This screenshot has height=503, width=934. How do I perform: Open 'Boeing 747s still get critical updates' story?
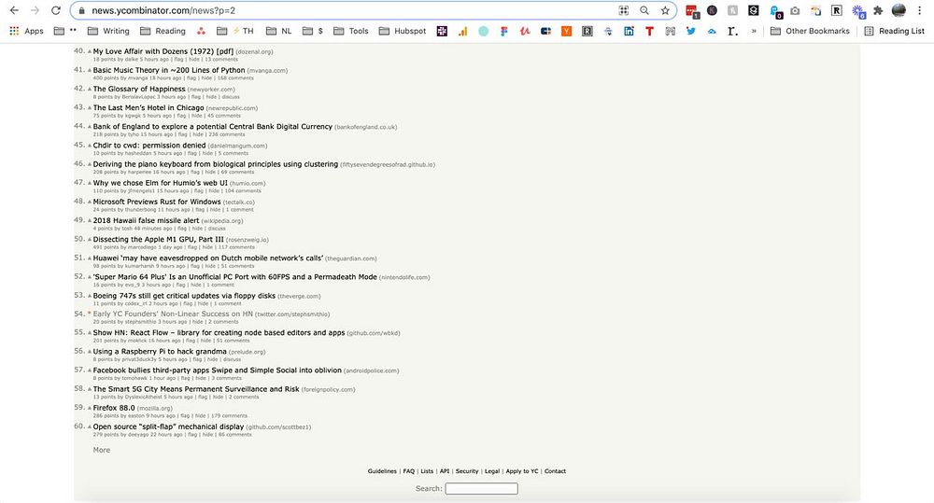pos(184,295)
